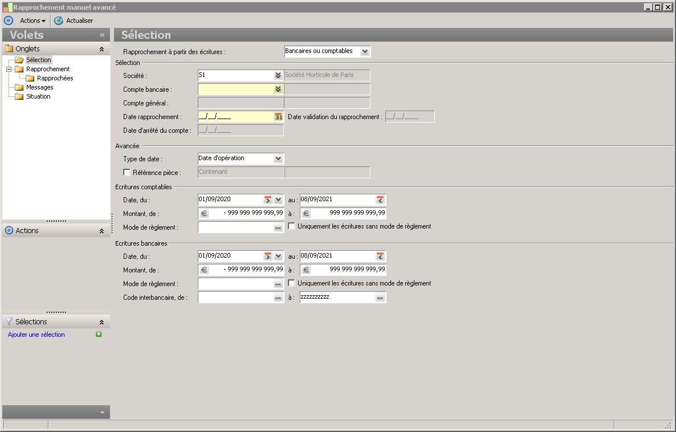The image size is (676, 432).
Task: Check sans mode de règlement under Ecritures bancaires
Action: click(x=292, y=283)
